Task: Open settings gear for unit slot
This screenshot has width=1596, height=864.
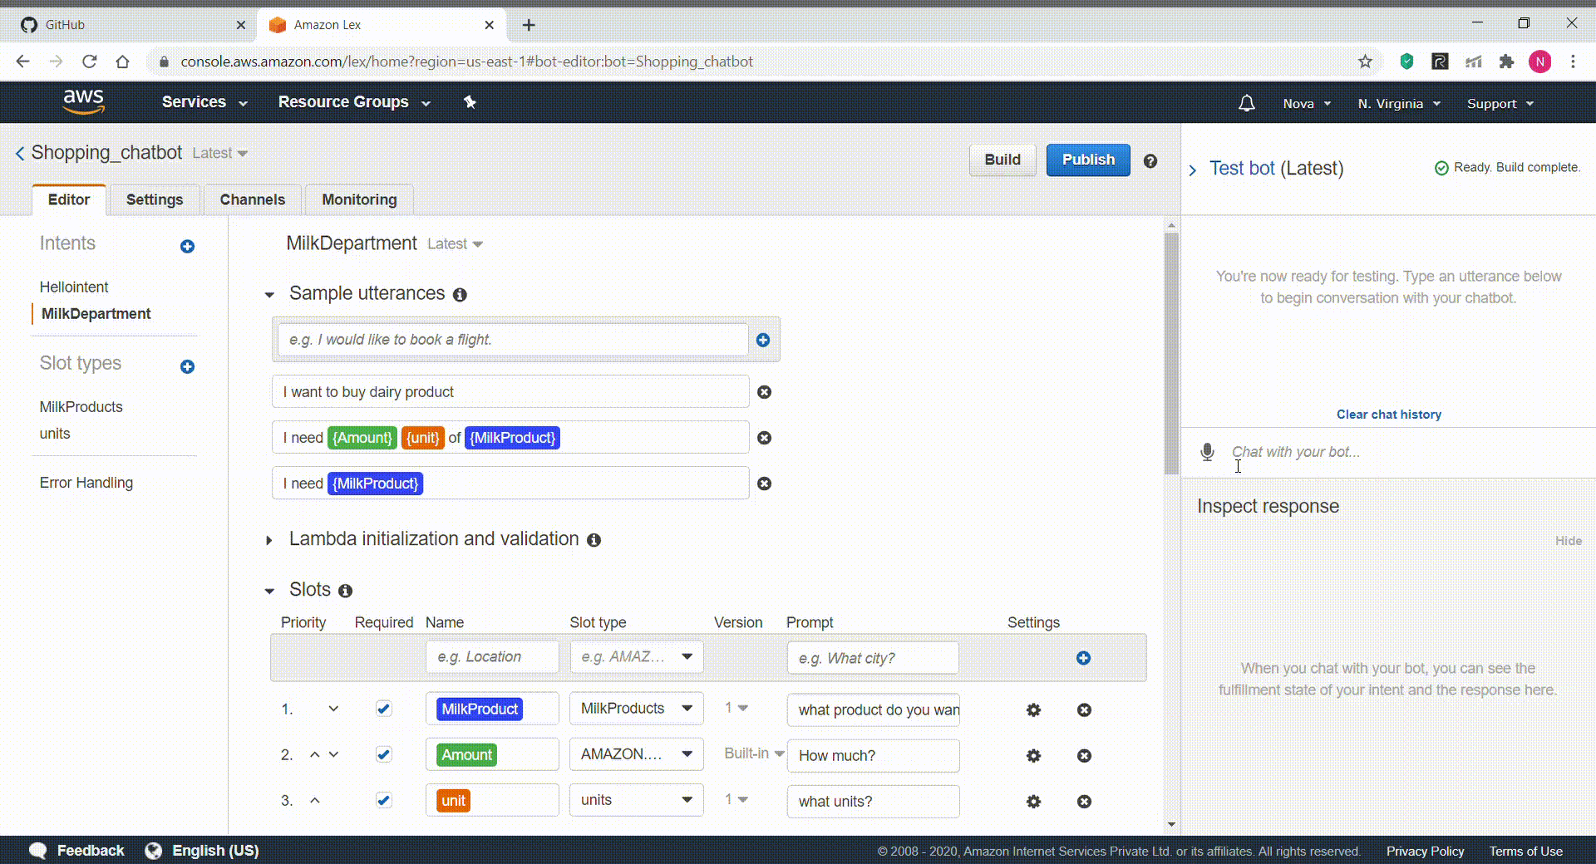Action: pyautogui.click(x=1033, y=801)
